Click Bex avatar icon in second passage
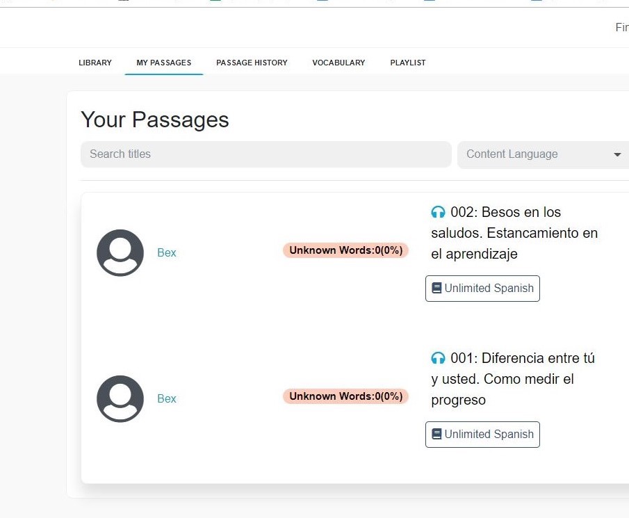The image size is (629, 518). pos(120,398)
